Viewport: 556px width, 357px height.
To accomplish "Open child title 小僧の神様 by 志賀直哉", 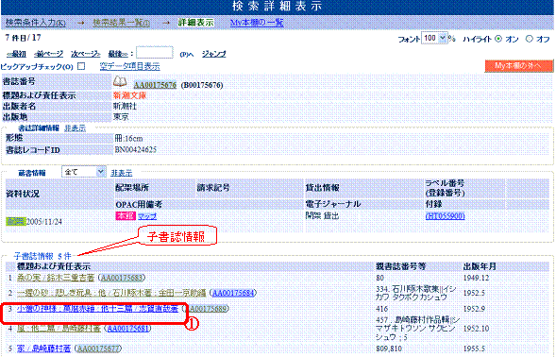I will [97, 309].
